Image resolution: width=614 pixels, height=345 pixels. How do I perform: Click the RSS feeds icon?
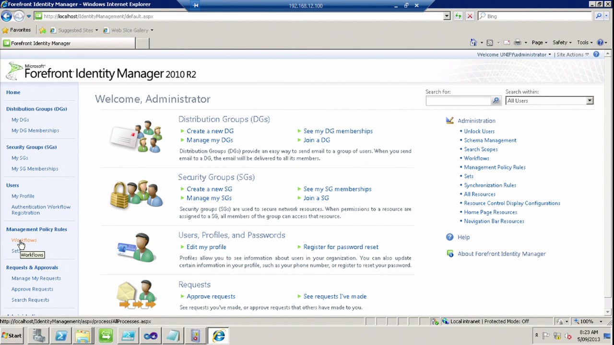tap(490, 43)
